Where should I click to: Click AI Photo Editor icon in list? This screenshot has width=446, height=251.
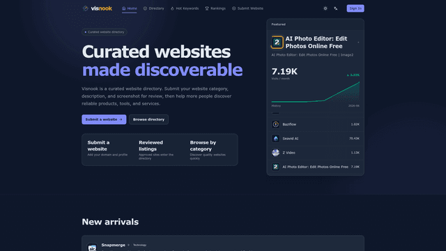pyautogui.click(x=275, y=167)
